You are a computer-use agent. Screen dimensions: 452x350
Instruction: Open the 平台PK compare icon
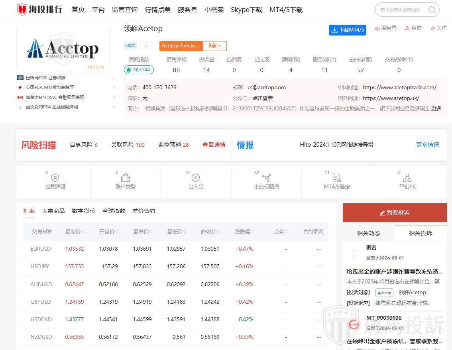coord(407,178)
